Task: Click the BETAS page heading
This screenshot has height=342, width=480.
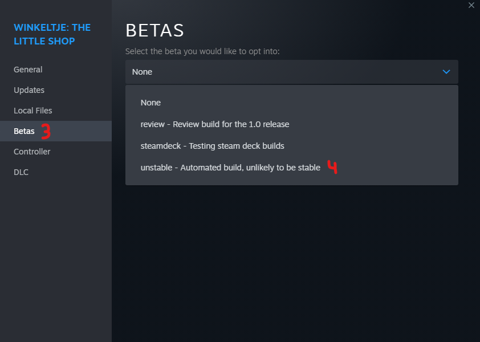Action: [154, 31]
